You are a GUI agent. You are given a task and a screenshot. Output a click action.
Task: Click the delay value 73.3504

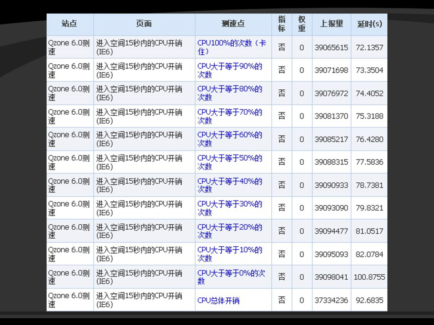(370, 71)
